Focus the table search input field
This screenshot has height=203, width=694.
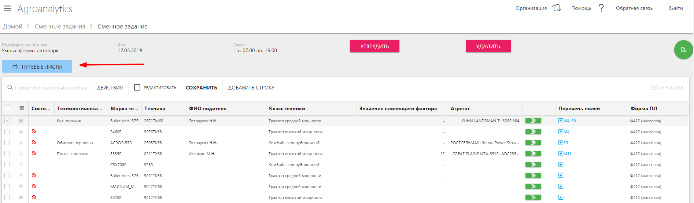(52, 88)
